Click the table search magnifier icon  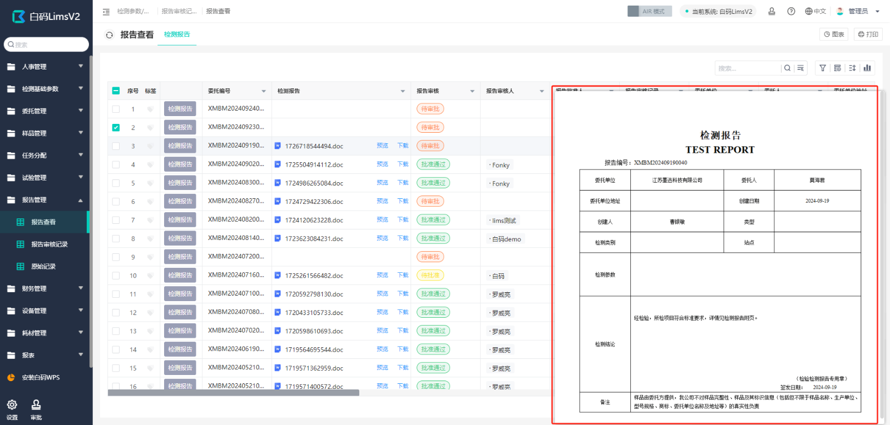787,68
